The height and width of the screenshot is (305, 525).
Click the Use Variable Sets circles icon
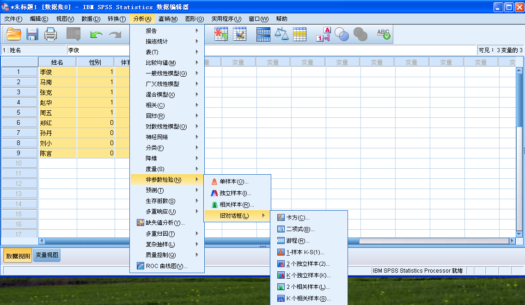coord(342,34)
